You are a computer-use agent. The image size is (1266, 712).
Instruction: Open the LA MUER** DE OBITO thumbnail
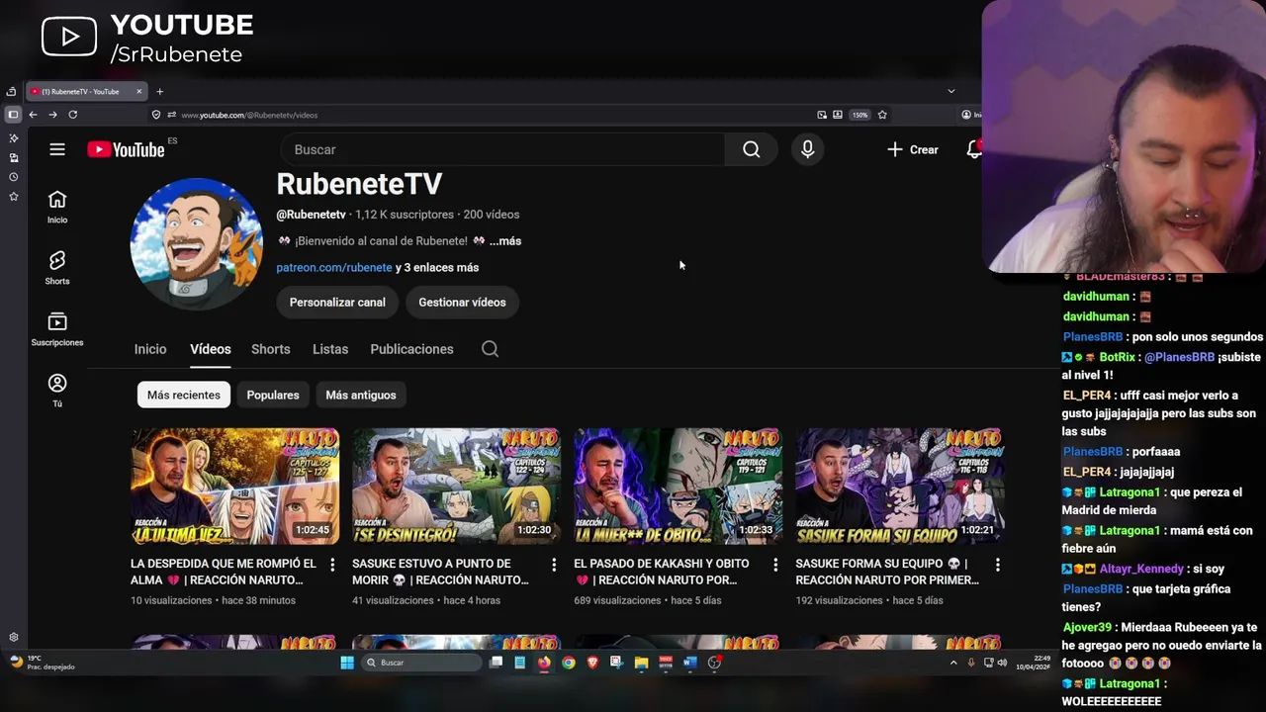(678, 487)
